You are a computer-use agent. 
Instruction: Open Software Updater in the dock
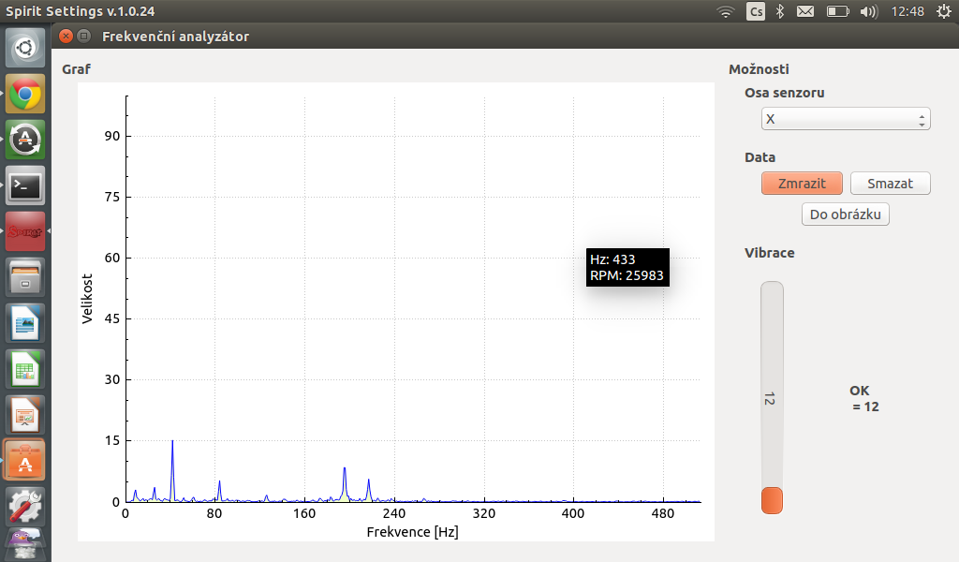point(25,140)
